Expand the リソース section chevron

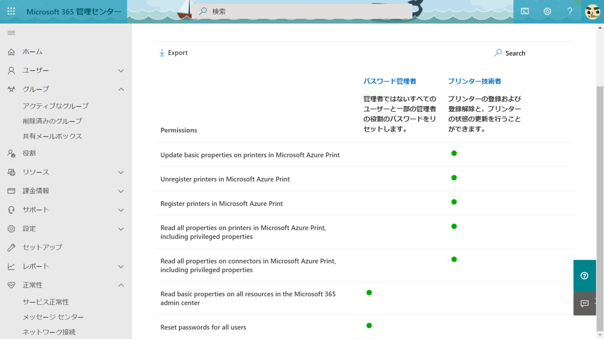coord(121,172)
